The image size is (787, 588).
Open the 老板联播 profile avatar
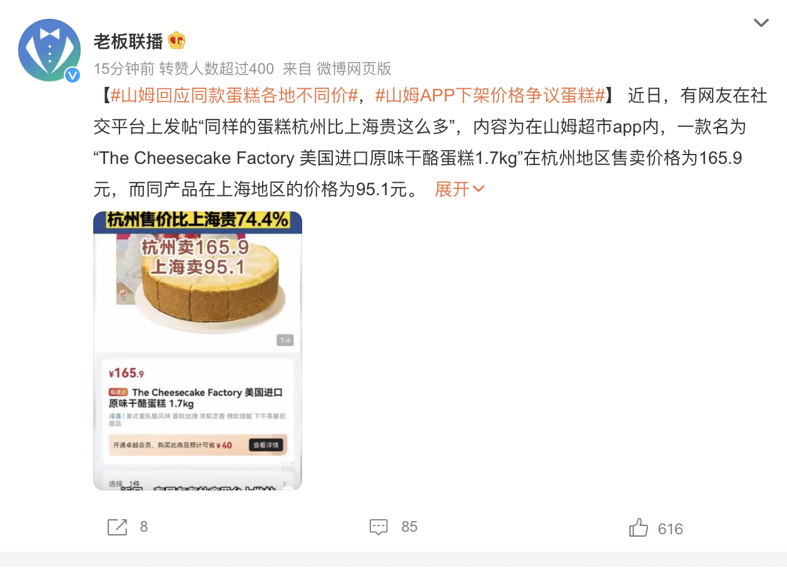point(49,50)
